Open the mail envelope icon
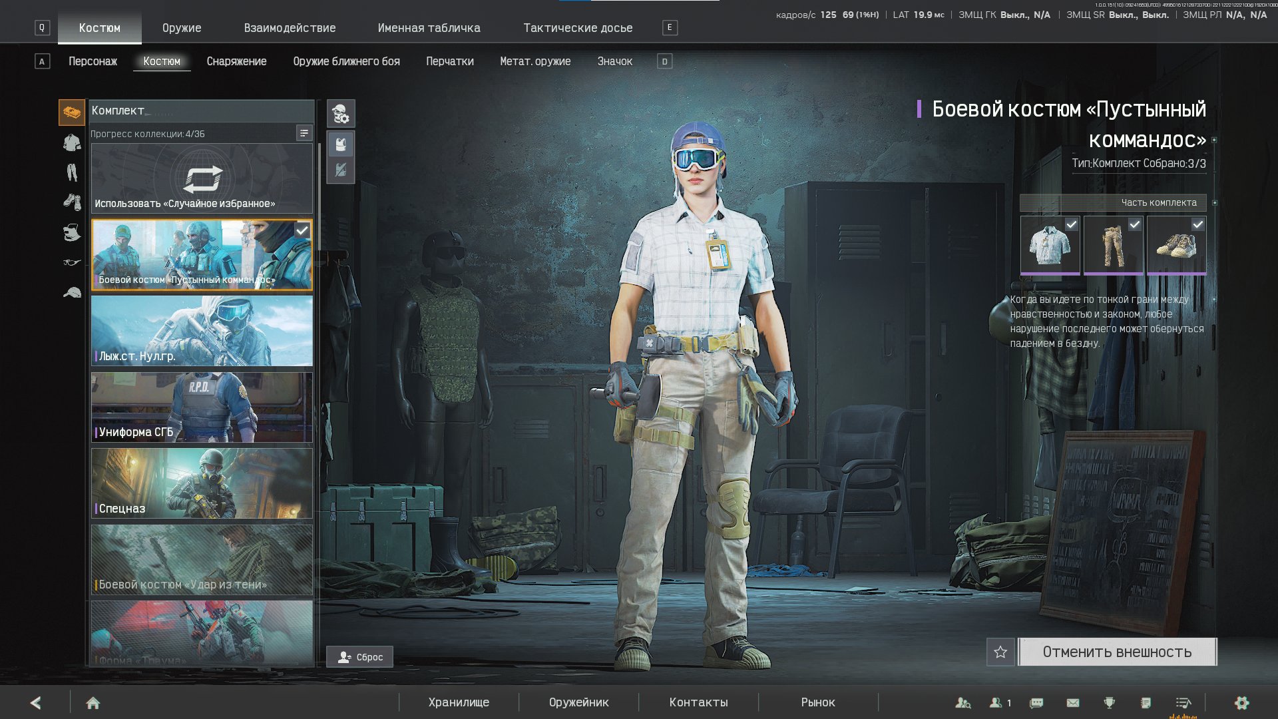 tap(1073, 702)
